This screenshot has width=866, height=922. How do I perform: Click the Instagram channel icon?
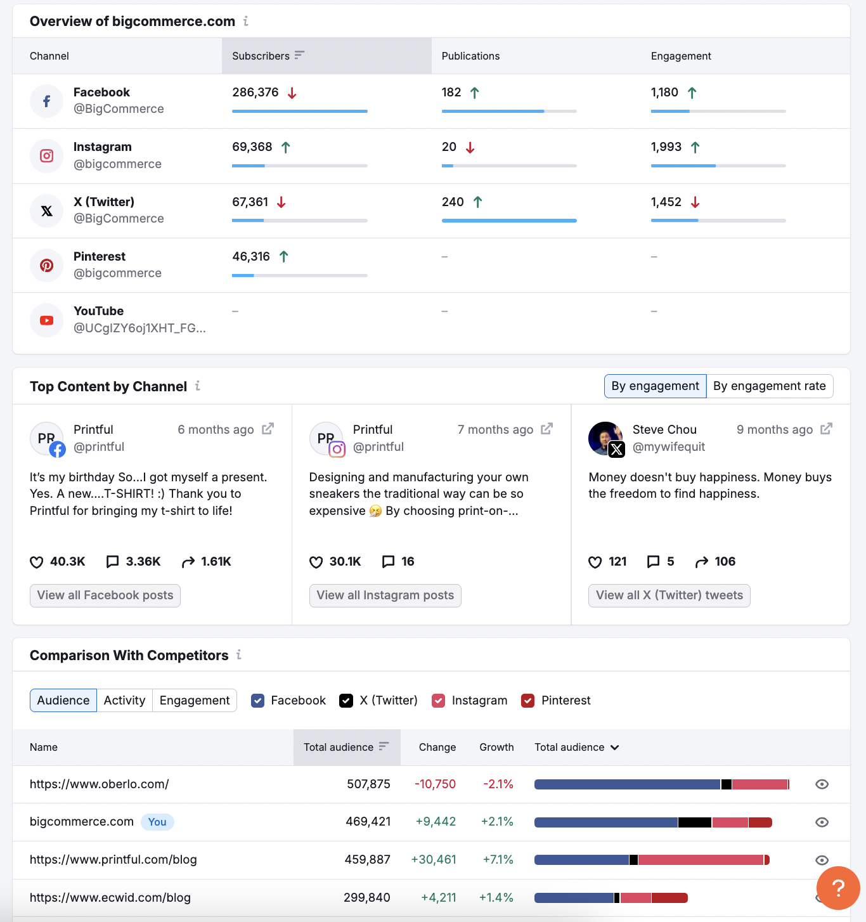tap(46, 156)
